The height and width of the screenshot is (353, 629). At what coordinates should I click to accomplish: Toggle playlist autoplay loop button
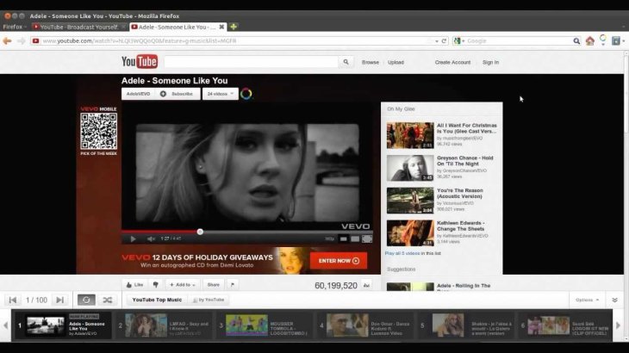pos(86,300)
